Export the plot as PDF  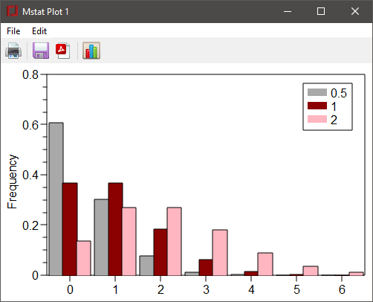[63, 51]
